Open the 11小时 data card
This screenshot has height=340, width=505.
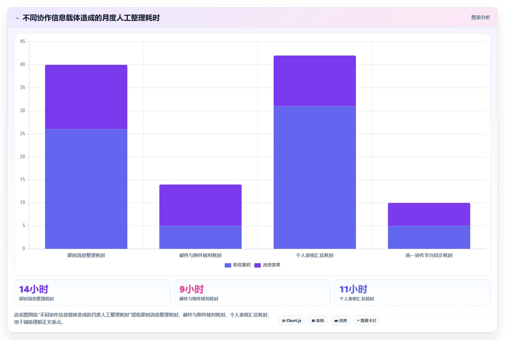click(413, 293)
